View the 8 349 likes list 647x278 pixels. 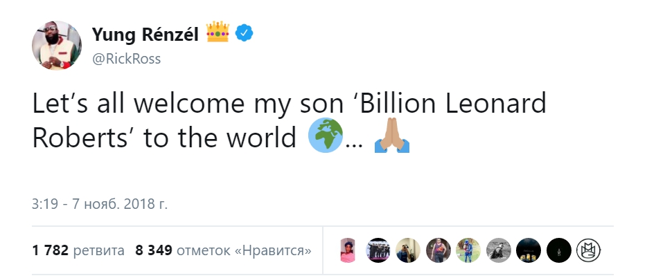coord(223,250)
